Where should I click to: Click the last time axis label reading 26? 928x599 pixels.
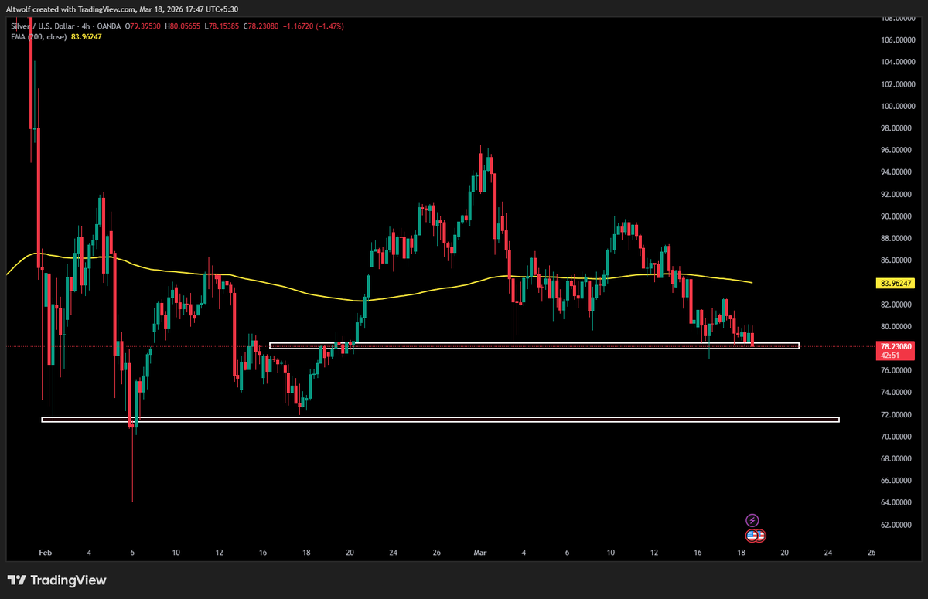coord(872,553)
